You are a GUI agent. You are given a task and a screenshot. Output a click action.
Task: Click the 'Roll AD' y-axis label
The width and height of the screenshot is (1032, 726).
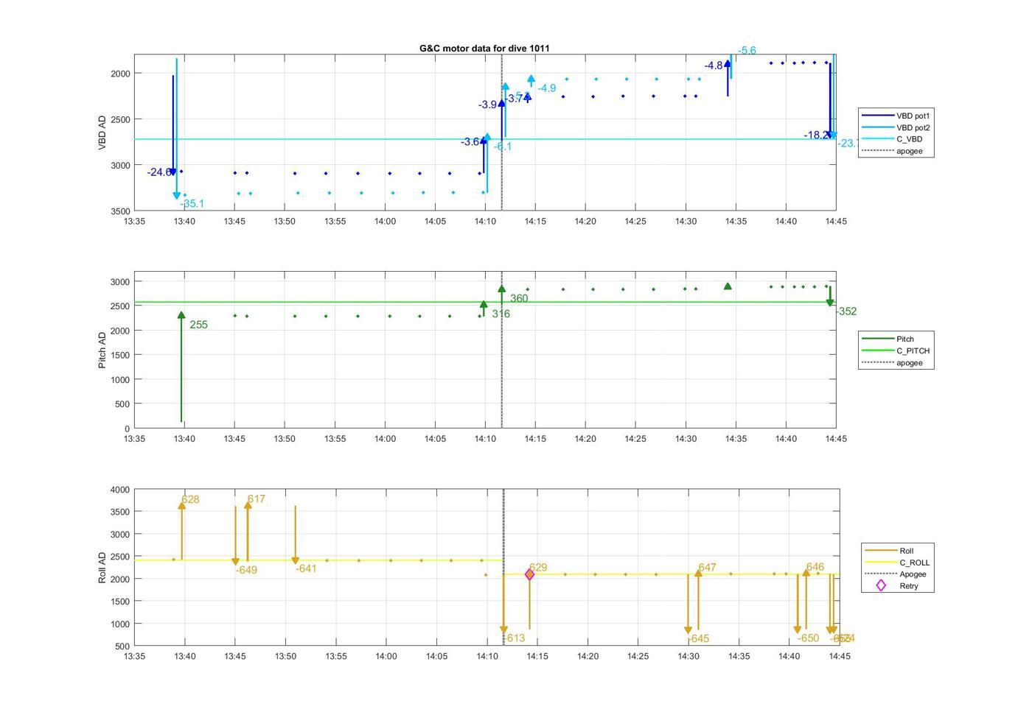(102, 568)
